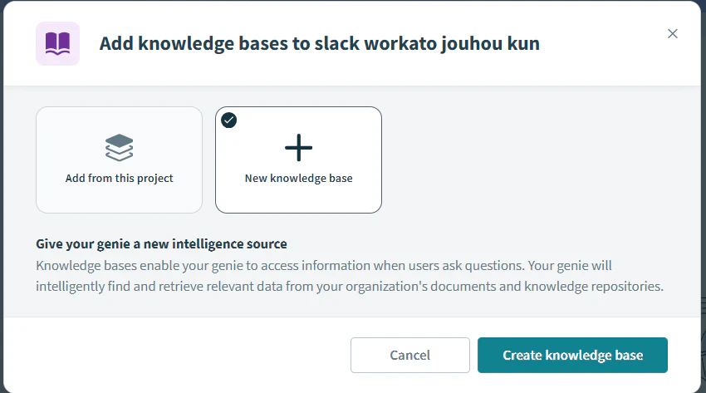Click the large plus icon
Image resolution: width=706 pixels, height=393 pixels.
[x=298, y=148]
